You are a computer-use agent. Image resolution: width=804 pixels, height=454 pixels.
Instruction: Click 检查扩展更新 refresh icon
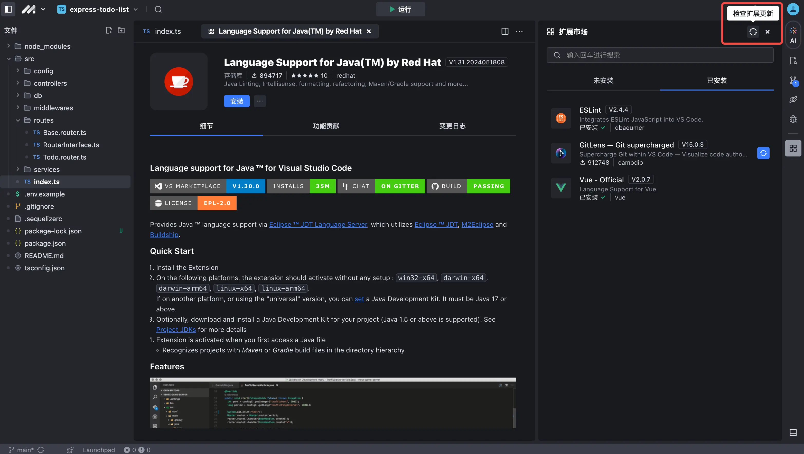[x=753, y=32]
